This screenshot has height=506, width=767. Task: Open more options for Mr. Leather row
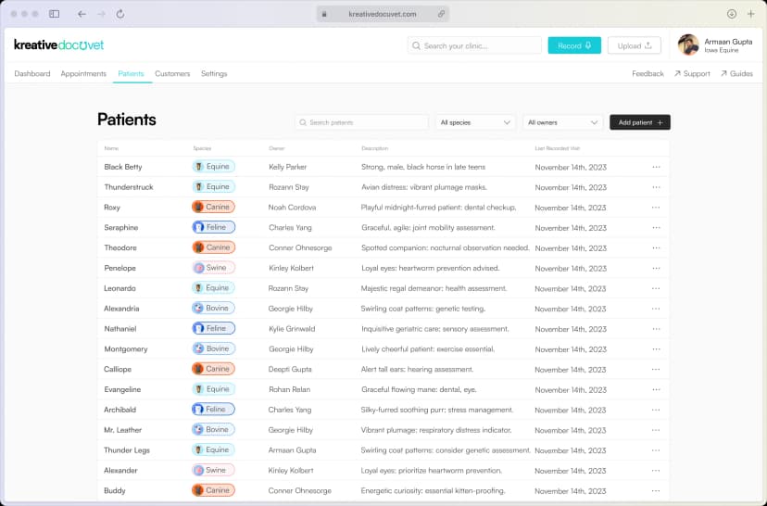(656, 430)
